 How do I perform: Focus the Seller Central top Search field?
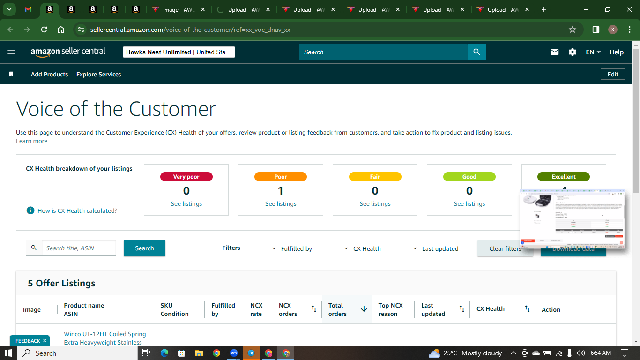(383, 52)
